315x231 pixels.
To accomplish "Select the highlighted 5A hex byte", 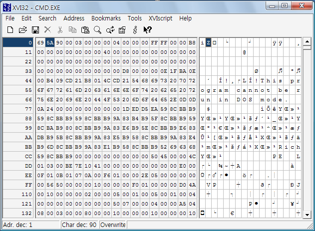I will pyautogui.click(x=50, y=42).
